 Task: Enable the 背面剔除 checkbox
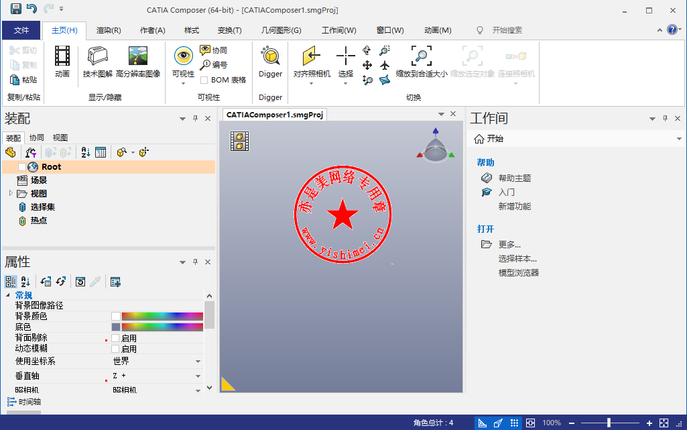coord(115,338)
